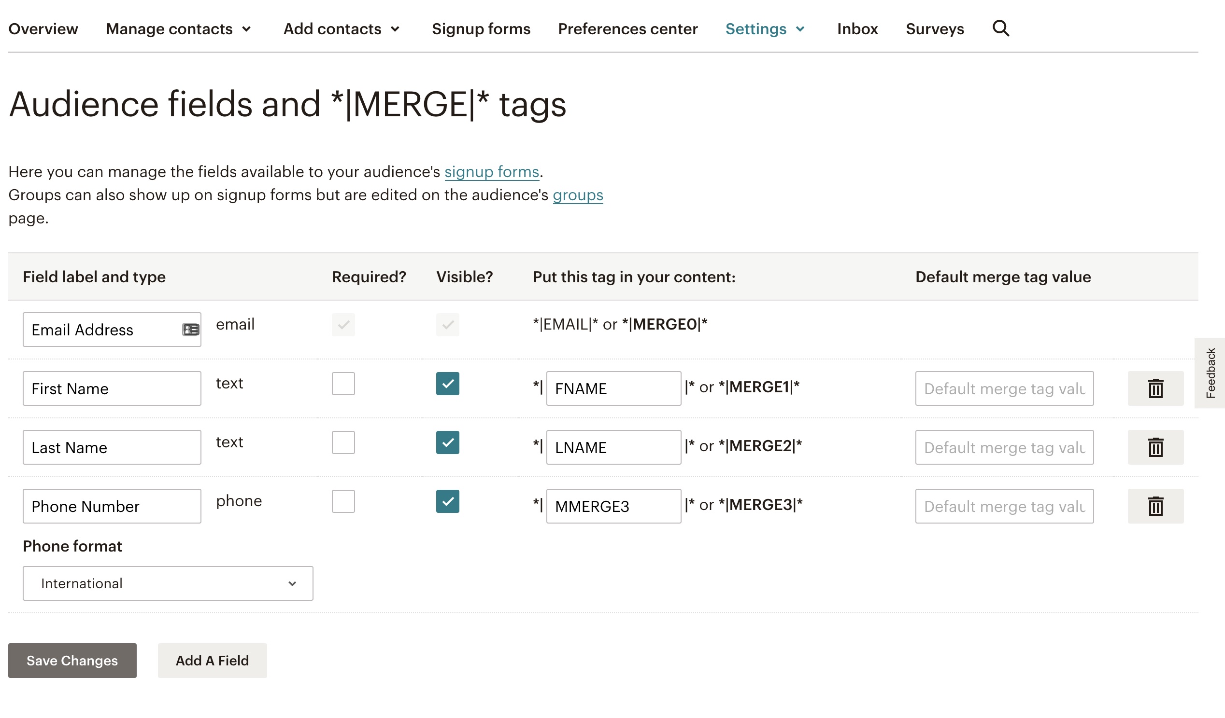Expand the Settings menu
The height and width of the screenshot is (718, 1225).
click(x=765, y=29)
